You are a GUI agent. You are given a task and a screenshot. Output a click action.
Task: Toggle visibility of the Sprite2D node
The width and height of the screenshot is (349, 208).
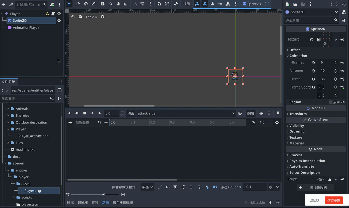coord(59,20)
